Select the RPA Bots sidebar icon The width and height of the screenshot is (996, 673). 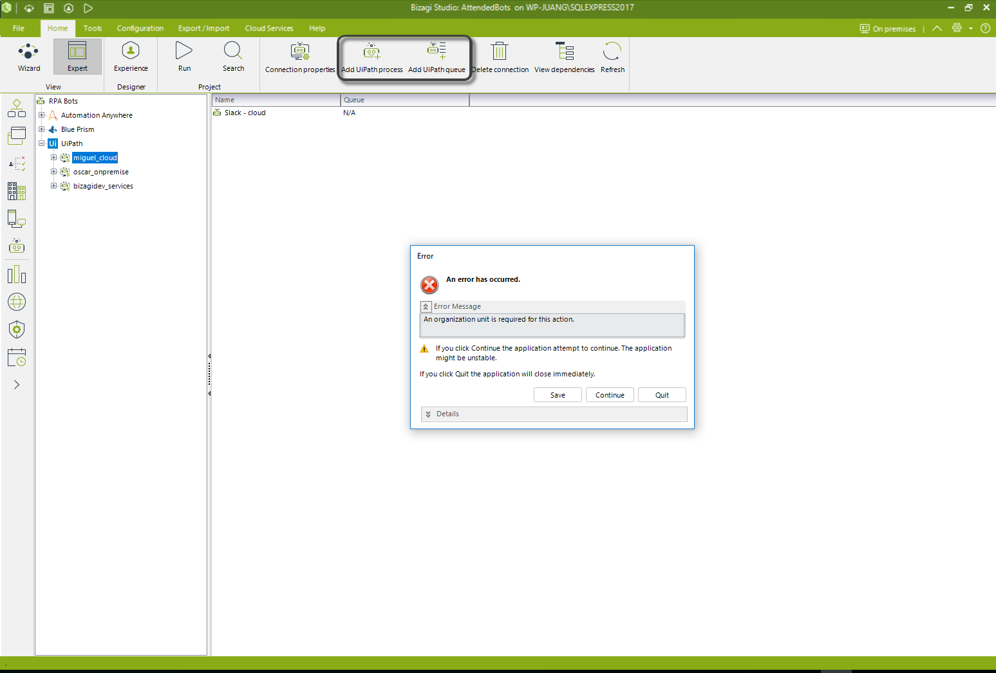pyautogui.click(x=17, y=246)
